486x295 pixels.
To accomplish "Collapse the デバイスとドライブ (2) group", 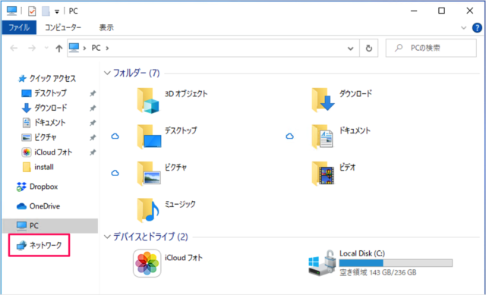I will point(107,237).
